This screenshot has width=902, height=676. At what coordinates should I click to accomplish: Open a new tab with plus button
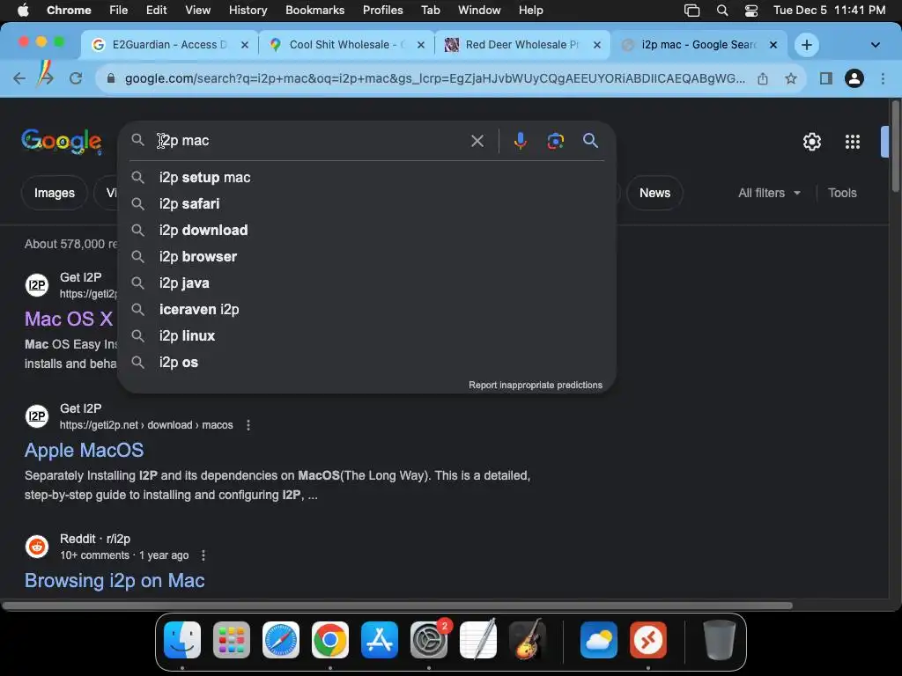pos(807,45)
